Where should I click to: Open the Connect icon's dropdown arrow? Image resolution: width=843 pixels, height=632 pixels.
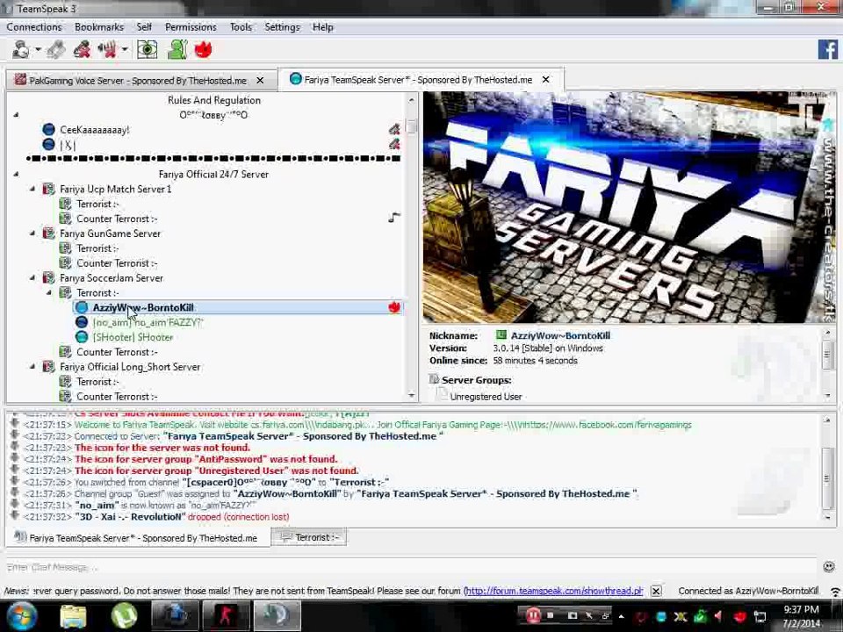tap(38, 50)
